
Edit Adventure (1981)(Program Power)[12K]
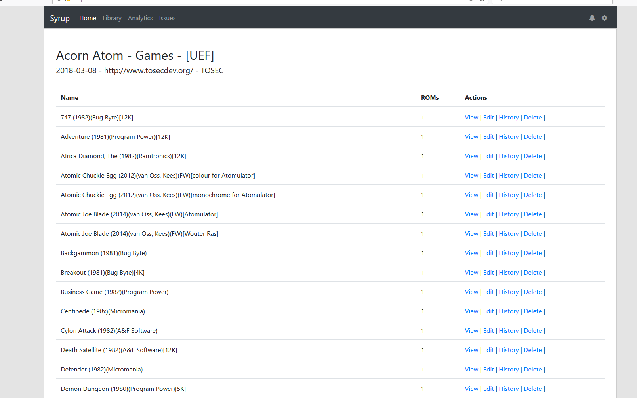click(x=488, y=137)
